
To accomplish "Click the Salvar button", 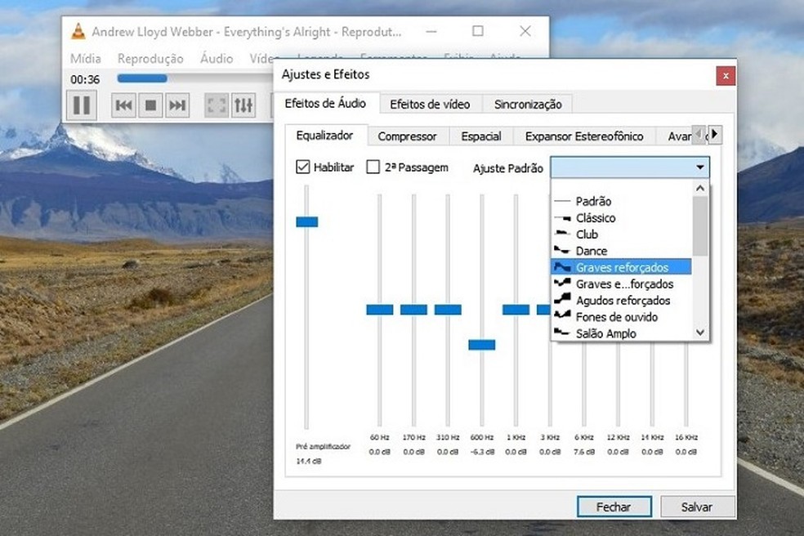I will (698, 507).
